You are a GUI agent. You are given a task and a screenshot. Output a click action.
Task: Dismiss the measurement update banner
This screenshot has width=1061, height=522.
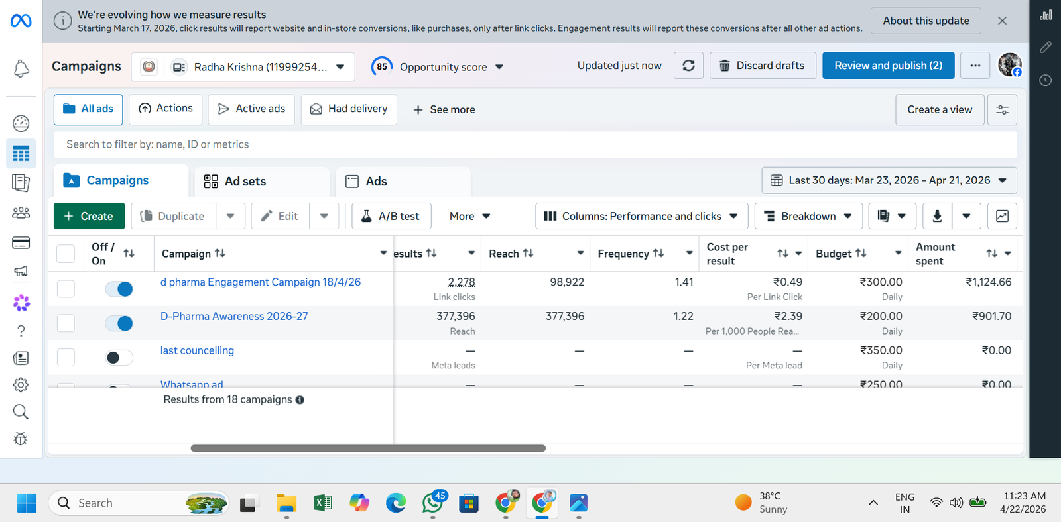1002,21
